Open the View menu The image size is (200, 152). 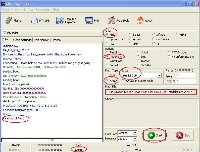(x=18, y=10)
